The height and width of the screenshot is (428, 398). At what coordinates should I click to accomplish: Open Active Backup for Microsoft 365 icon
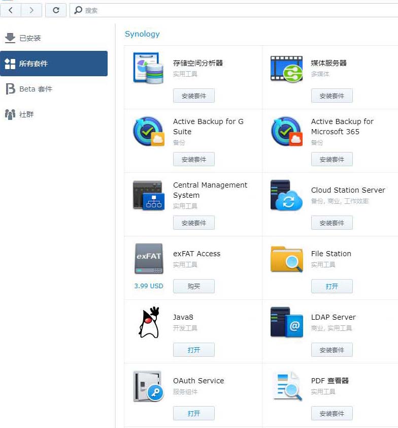point(286,132)
